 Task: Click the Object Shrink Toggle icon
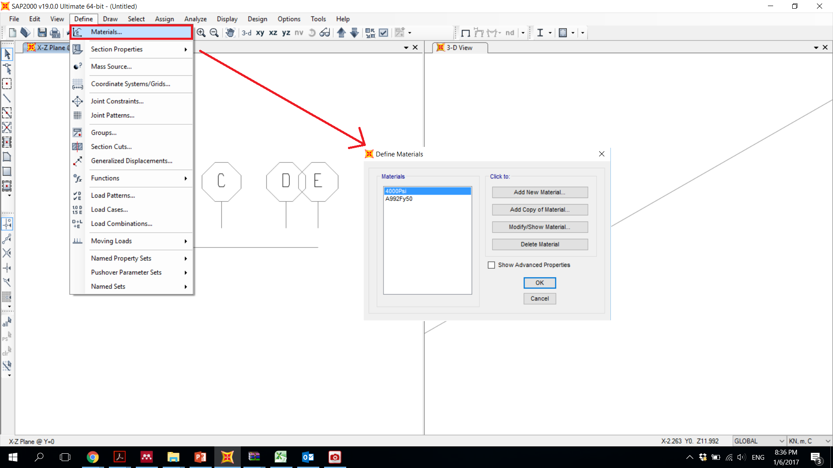coord(370,32)
